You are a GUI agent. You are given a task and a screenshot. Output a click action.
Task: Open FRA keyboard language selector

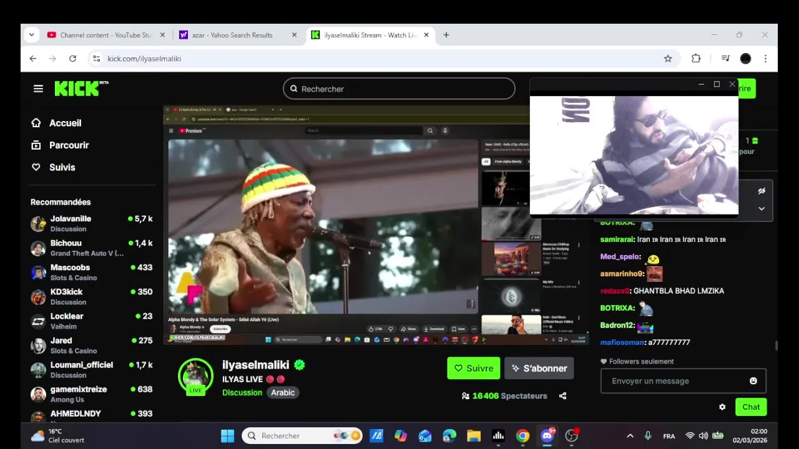click(669, 436)
